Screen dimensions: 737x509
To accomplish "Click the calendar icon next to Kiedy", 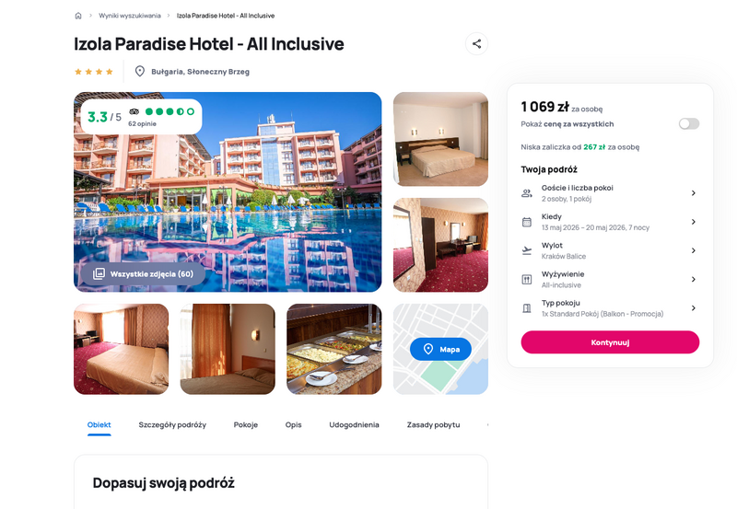I will click(527, 222).
